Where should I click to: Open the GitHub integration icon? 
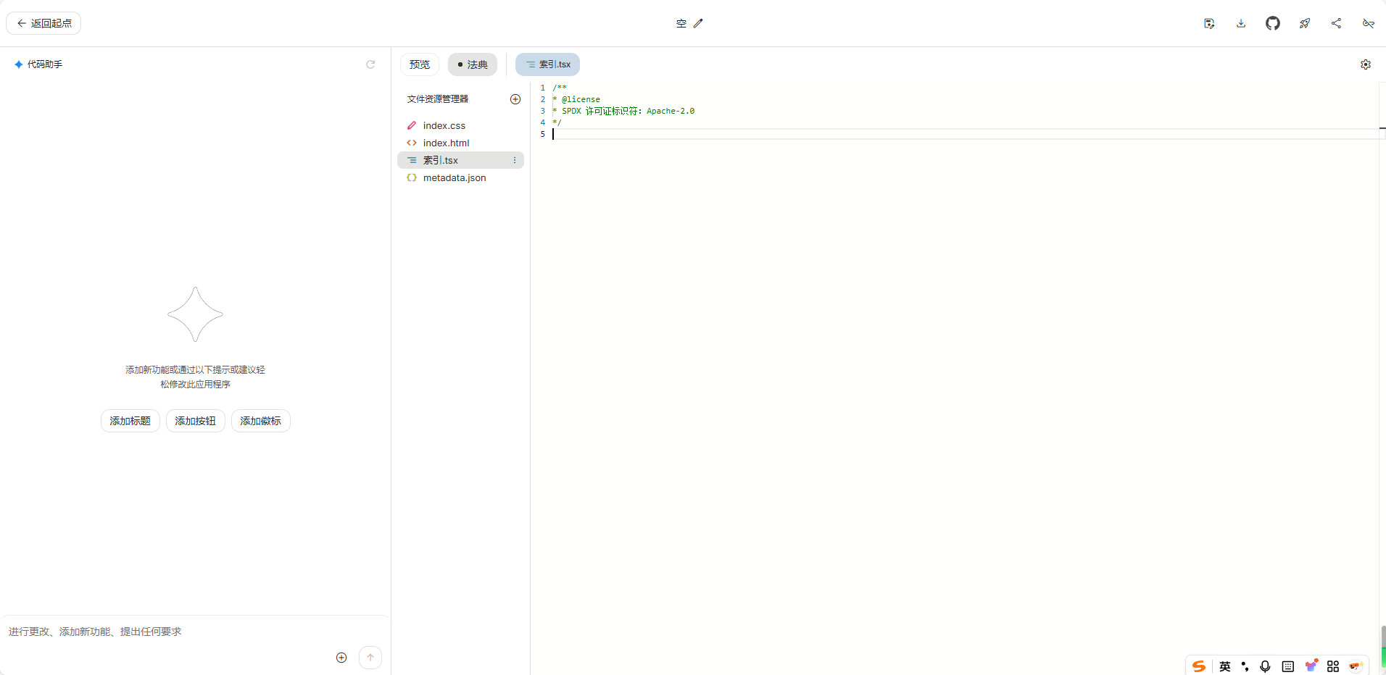point(1272,23)
